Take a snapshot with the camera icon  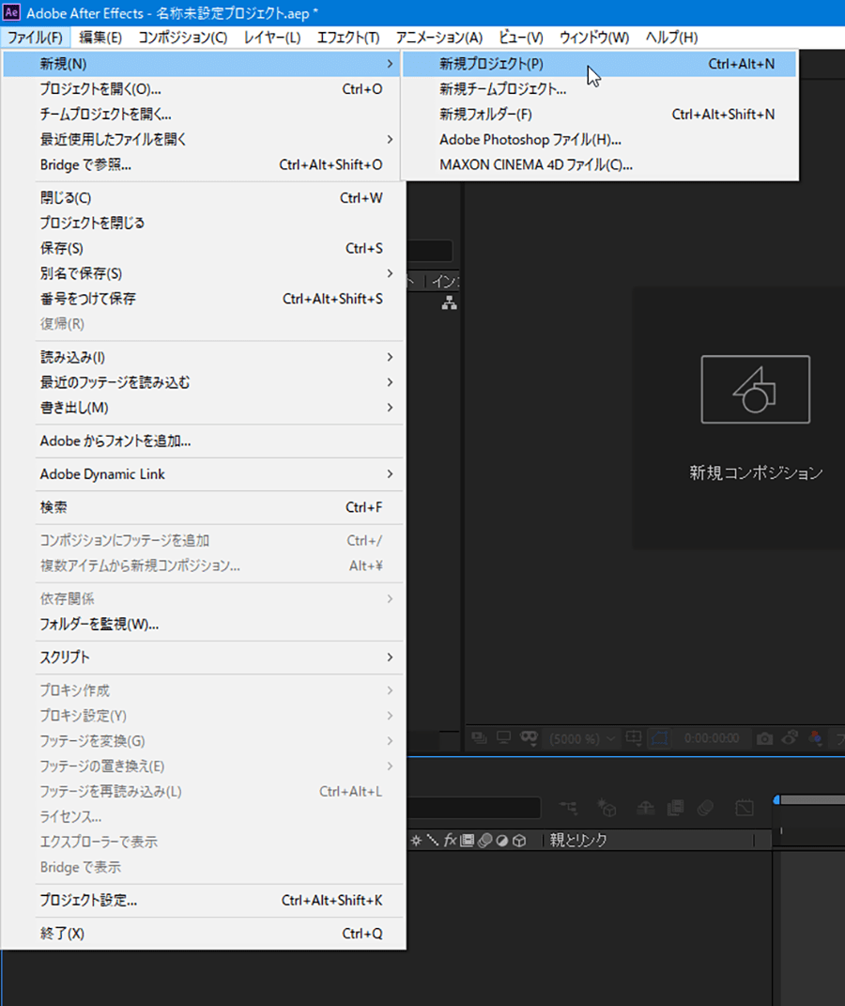(764, 738)
